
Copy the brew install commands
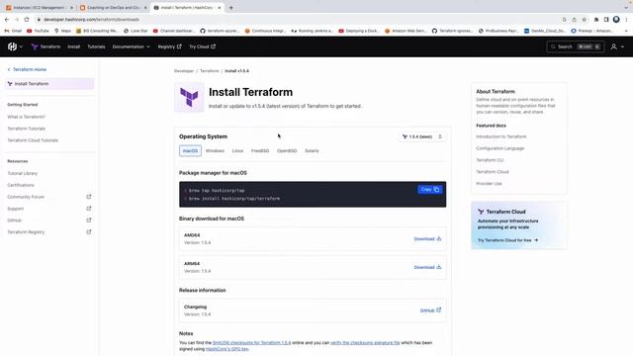tap(430, 189)
